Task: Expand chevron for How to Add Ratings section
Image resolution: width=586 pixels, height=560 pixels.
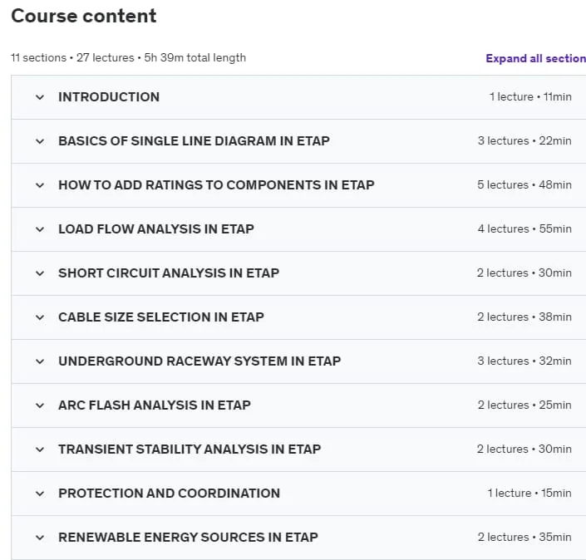Action: click(40, 185)
